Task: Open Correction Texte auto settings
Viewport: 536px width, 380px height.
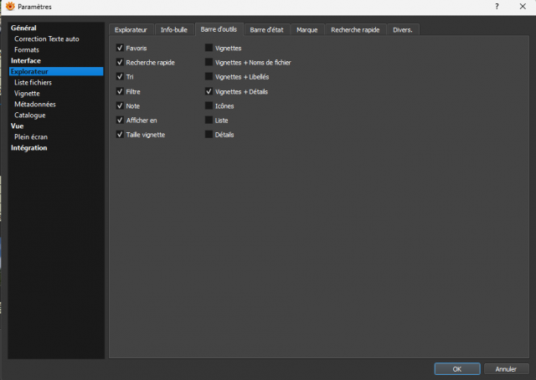Action: (47, 39)
